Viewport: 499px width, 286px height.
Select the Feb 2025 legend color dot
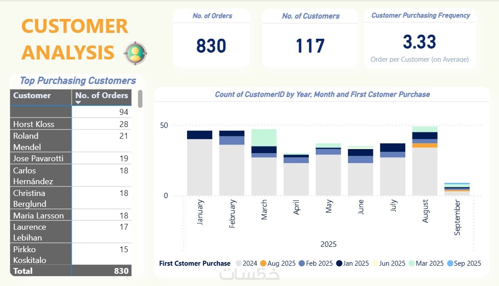pos(302,263)
